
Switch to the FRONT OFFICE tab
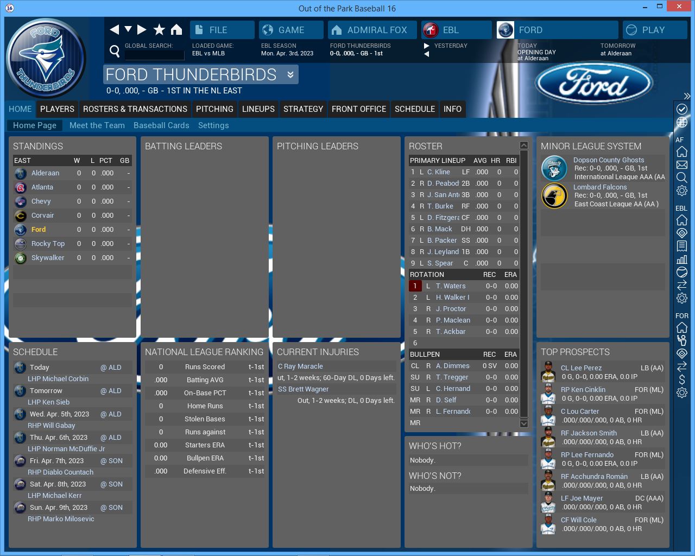(x=359, y=109)
